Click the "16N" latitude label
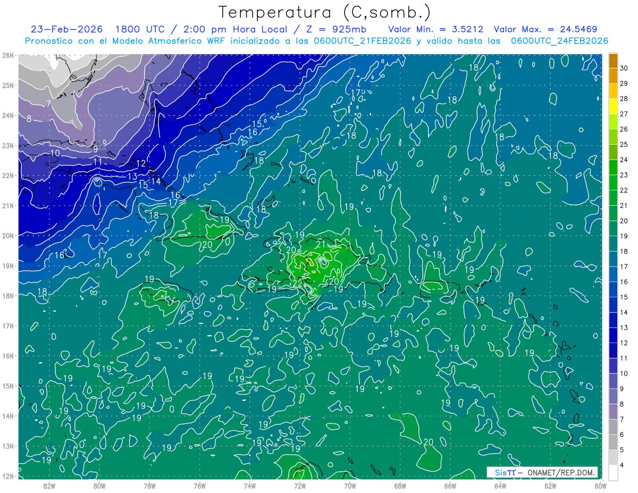The height and width of the screenshot is (493, 638). (x=8, y=356)
